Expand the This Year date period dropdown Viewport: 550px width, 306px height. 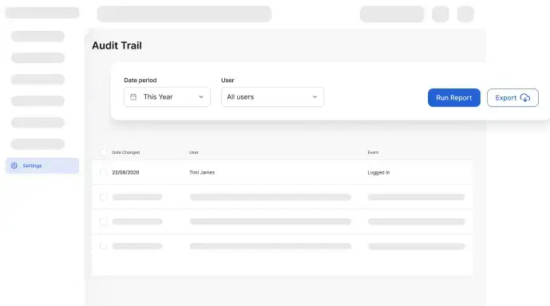(x=167, y=97)
